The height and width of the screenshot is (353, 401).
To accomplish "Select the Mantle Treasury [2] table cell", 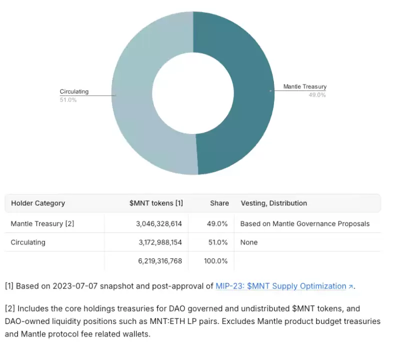I will click(42, 223).
